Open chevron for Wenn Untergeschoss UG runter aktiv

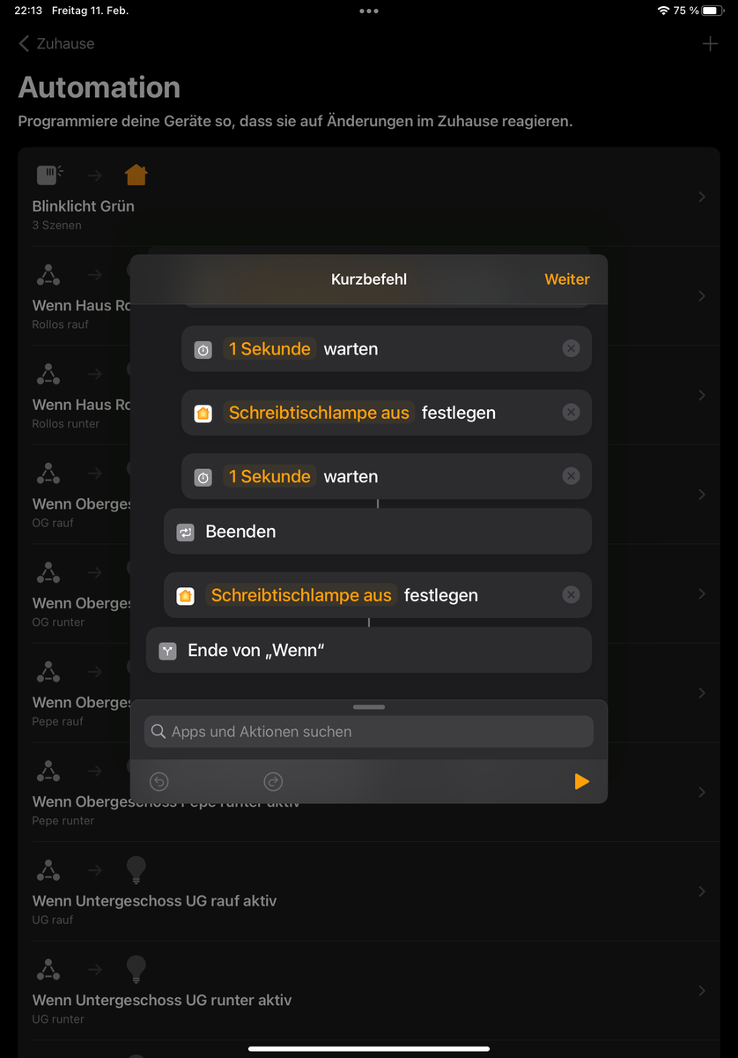(x=702, y=991)
